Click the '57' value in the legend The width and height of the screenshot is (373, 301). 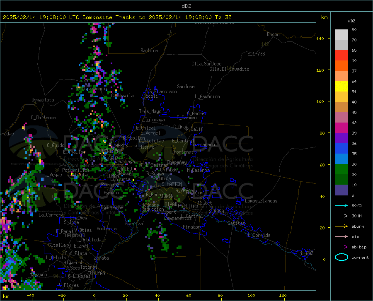(354, 71)
